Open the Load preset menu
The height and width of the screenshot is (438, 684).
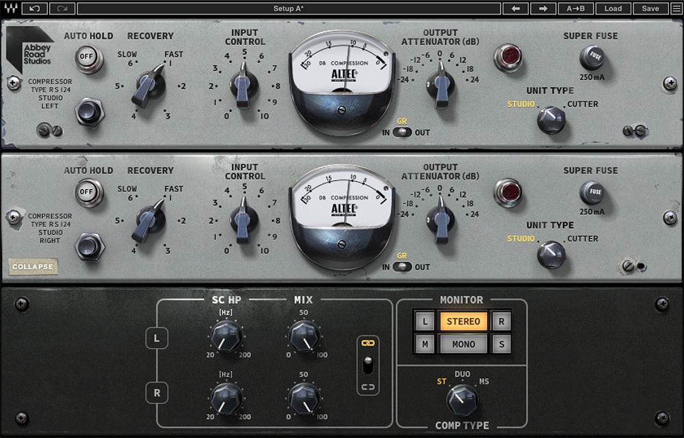click(x=613, y=8)
